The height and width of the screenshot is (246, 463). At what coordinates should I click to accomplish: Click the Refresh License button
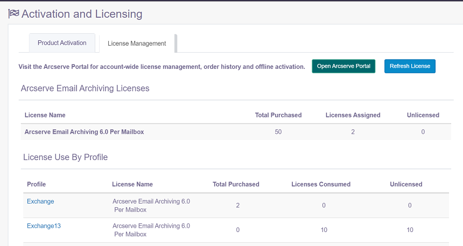pyautogui.click(x=410, y=66)
